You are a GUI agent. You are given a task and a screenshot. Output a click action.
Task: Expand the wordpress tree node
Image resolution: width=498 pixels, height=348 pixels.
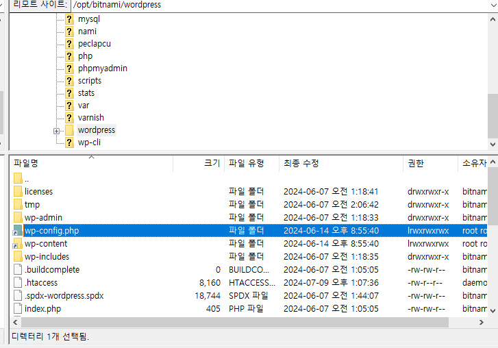click(57, 131)
